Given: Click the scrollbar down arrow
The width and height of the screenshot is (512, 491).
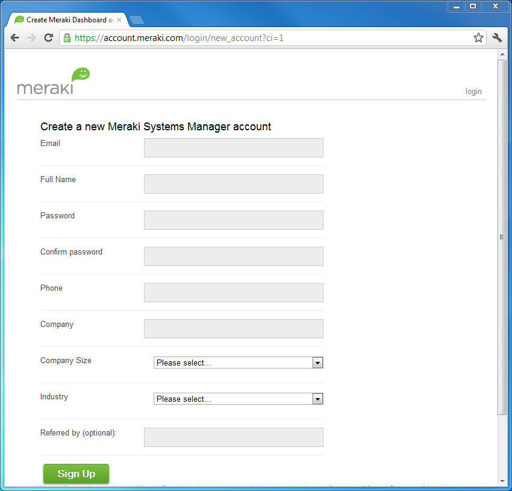Looking at the screenshot, I should point(502,481).
